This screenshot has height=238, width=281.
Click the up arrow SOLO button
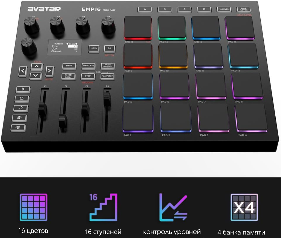click(37, 66)
